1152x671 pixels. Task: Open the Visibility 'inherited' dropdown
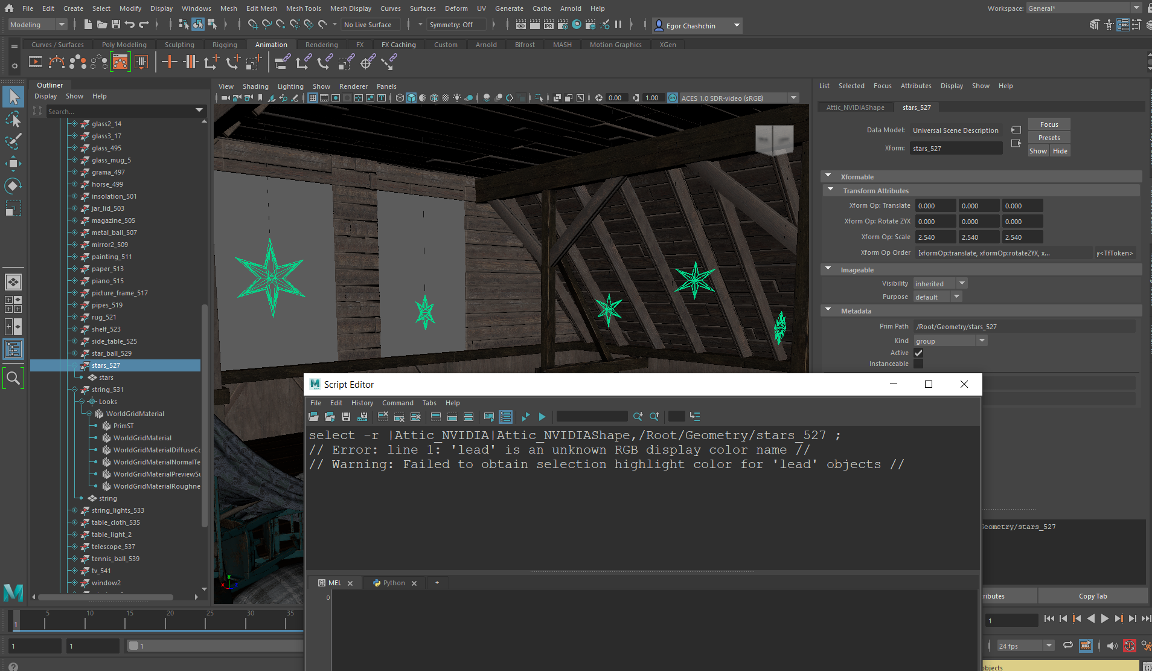940,283
